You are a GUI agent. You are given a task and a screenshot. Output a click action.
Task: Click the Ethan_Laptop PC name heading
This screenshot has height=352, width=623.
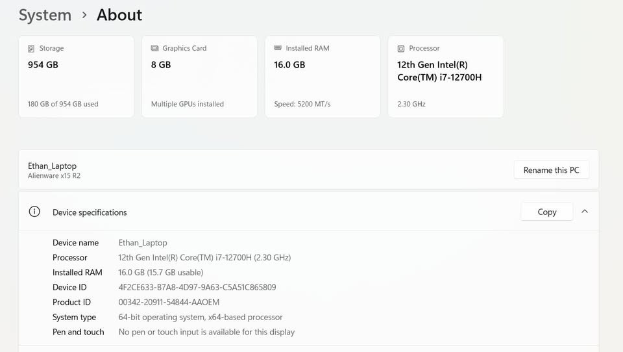tap(52, 166)
